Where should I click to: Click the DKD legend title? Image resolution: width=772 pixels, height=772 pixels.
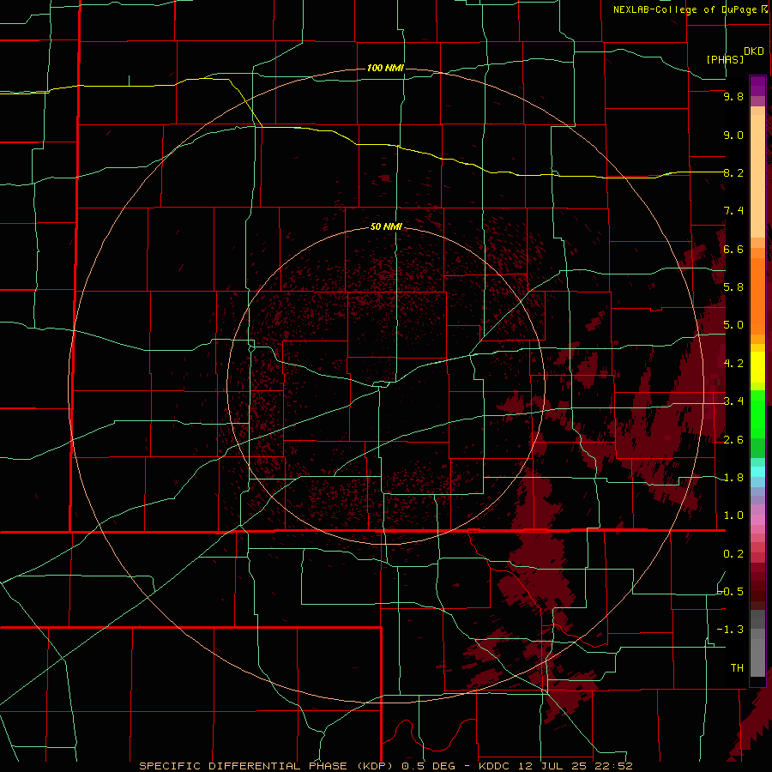(754, 51)
